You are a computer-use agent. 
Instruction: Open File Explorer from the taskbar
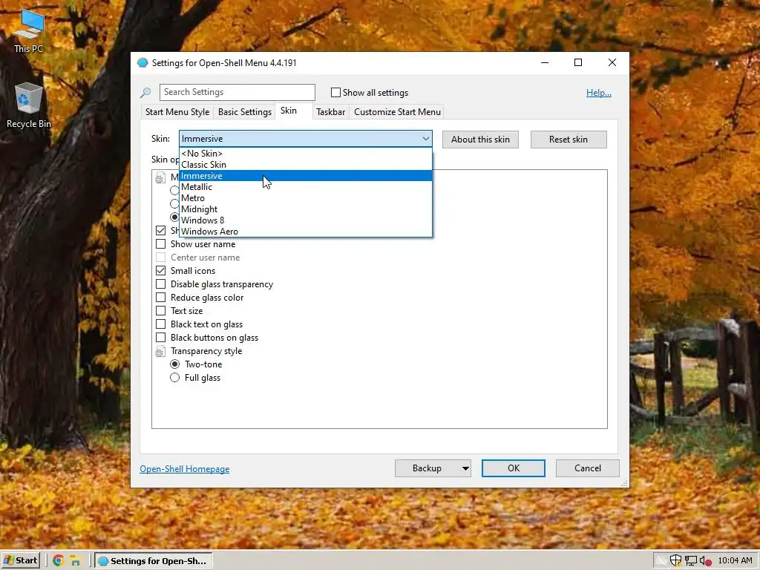point(75,560)
